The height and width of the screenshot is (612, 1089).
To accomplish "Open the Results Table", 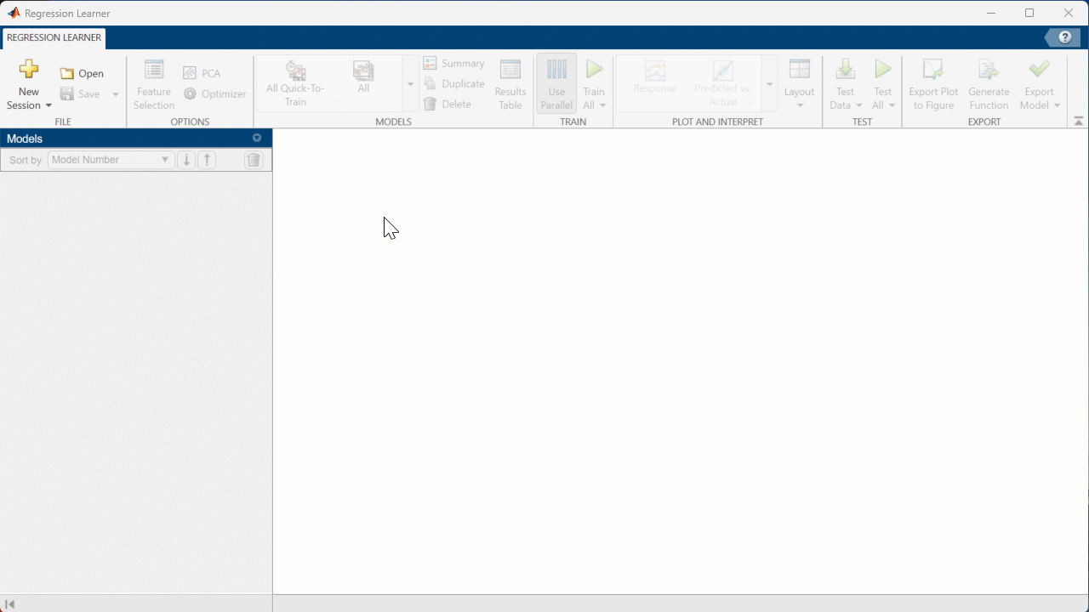I will pyautogui.click(x=510, y=84).
